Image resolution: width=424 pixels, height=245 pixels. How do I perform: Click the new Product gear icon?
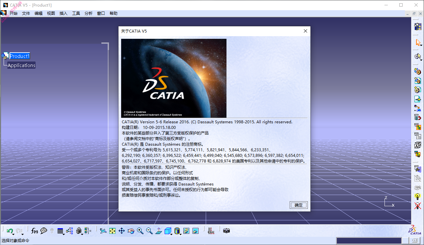coord(418,81)
